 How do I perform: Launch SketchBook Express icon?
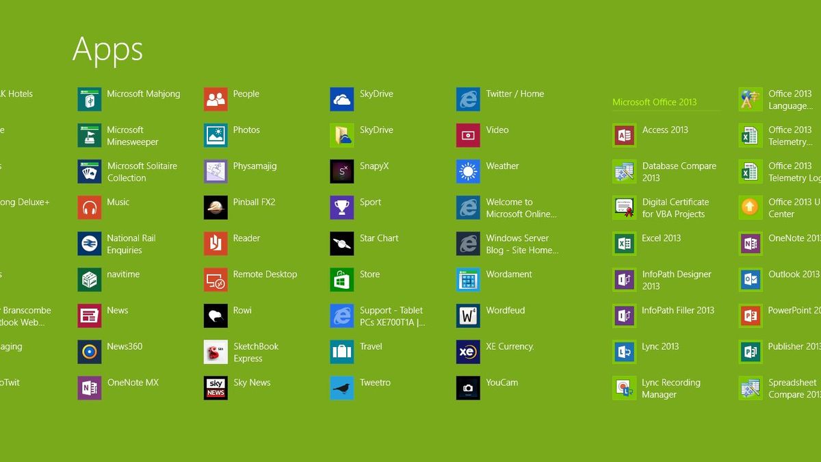pyautogui.click(x=216, y=352)
